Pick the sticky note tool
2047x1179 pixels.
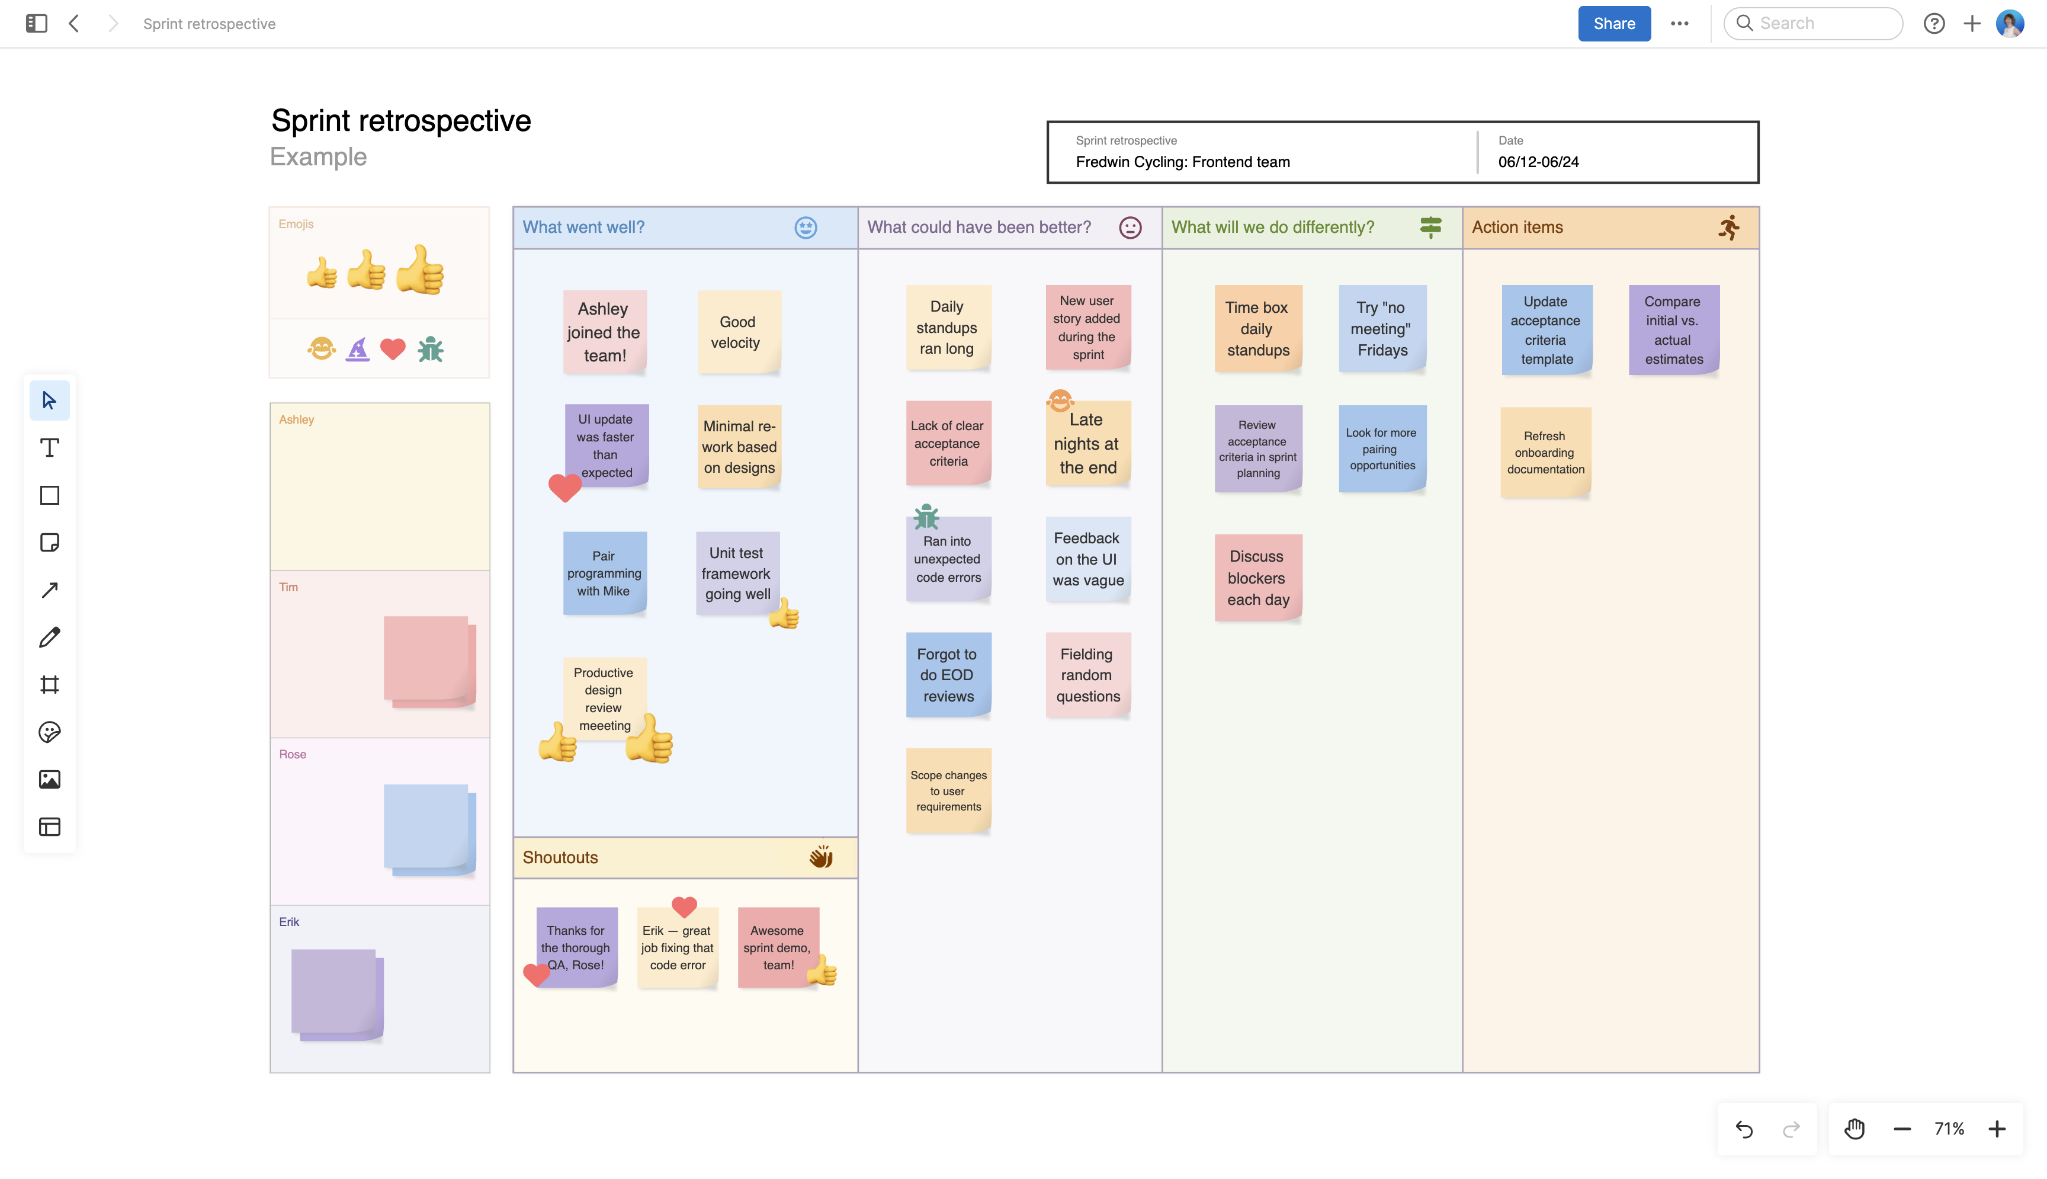click(x=49, y=543)
